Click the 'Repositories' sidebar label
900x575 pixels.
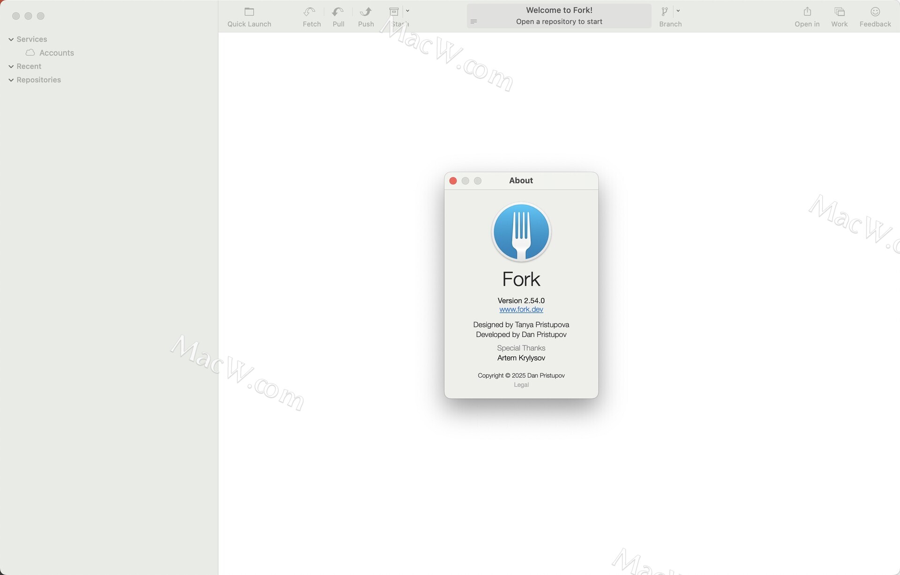pyautogui.click(x=39, y=80)
